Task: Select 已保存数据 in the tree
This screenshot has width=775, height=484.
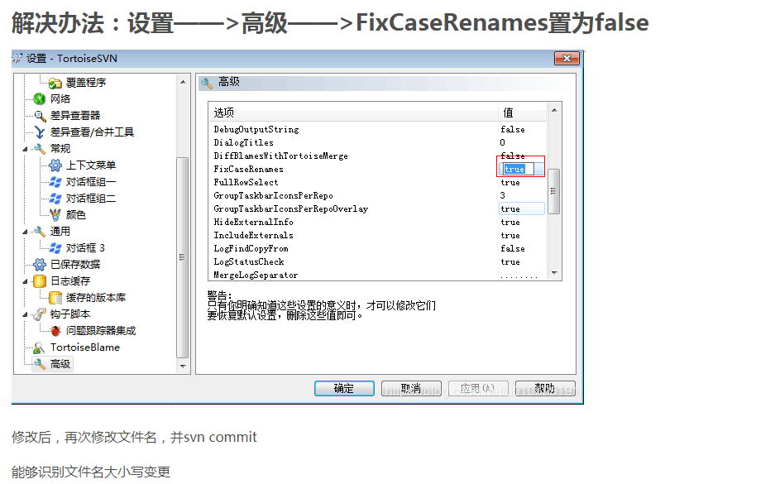Action: click(x=75, y=265)
